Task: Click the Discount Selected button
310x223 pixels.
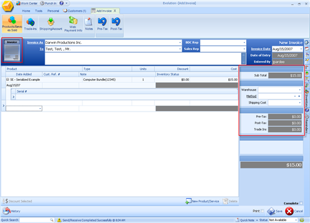Action: pyautogui.click(x=18, y=201)
